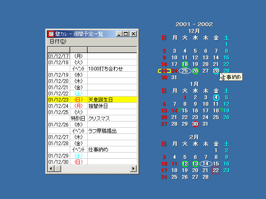
Task: Select the 01/12/21 row
Action: [x=92, y=87]
